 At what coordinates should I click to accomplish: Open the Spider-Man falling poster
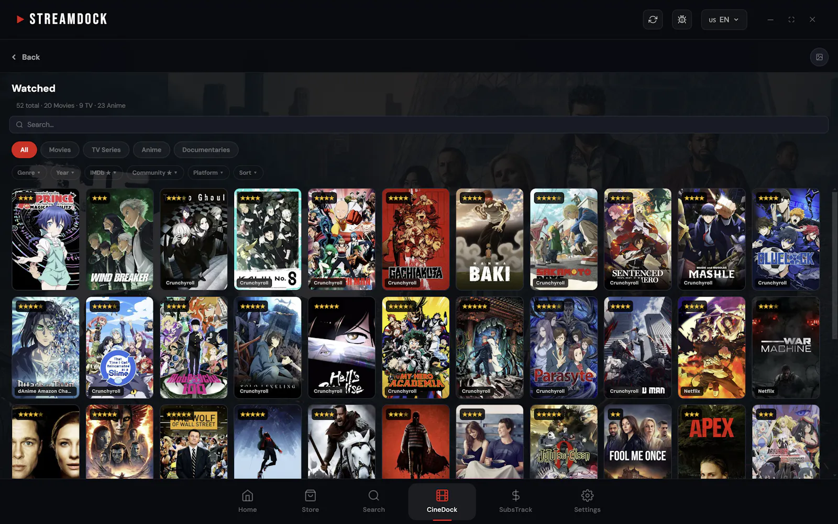tap(268, 442)
